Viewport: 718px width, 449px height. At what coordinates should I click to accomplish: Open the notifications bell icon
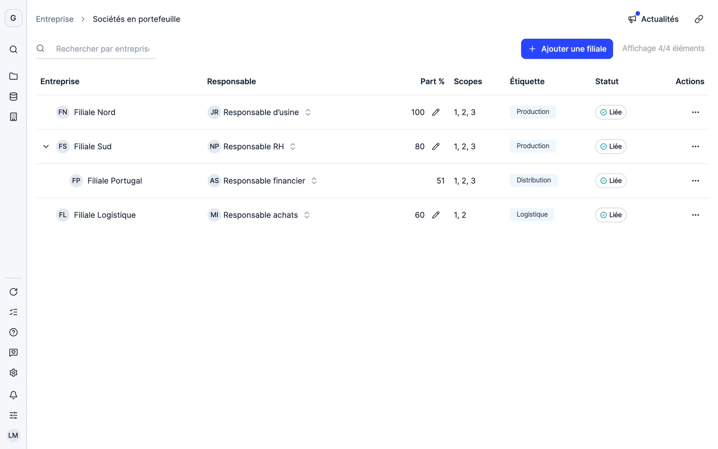click(13, 395)
